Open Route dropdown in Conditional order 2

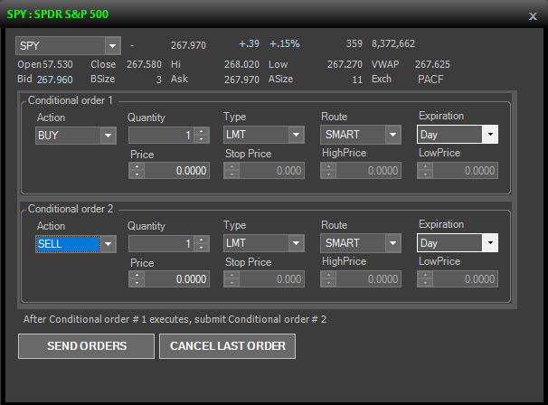tap(392, 243)
